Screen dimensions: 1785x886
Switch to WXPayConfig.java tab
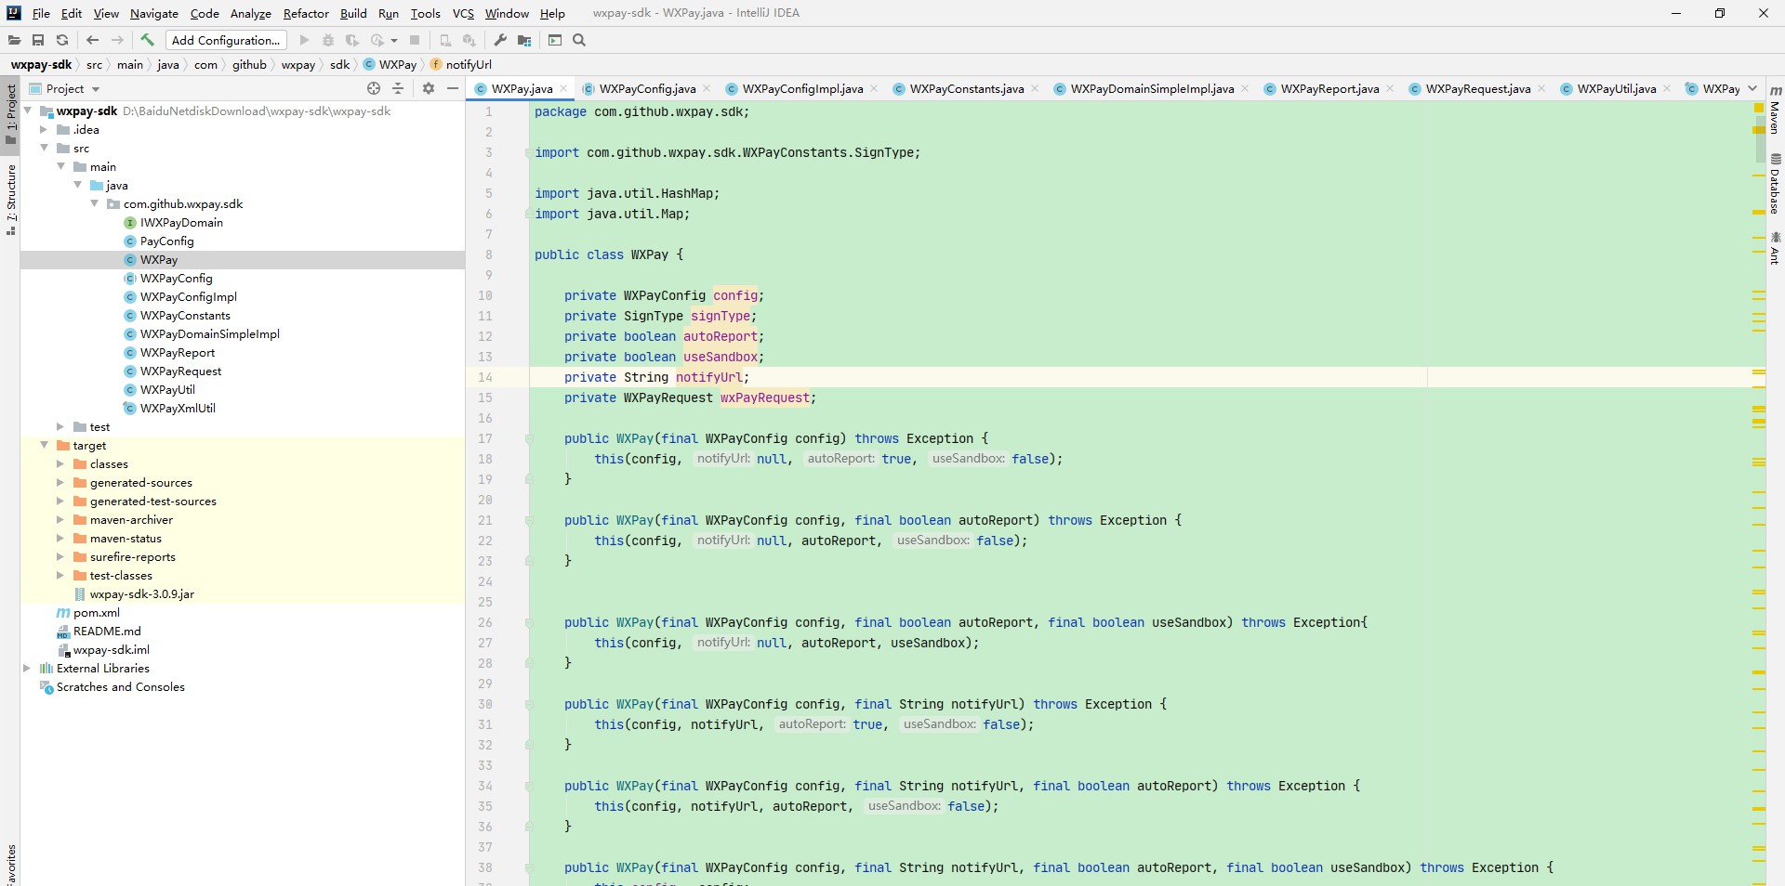(x=647, y=88)
